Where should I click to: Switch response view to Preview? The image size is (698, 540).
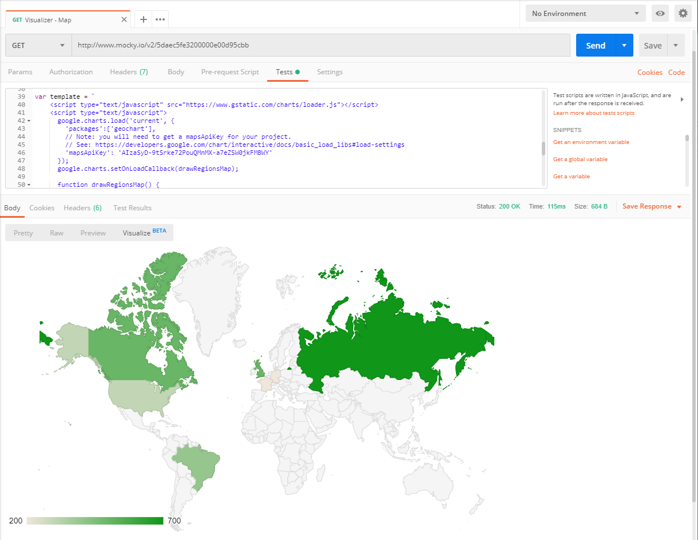coord(93,233)
